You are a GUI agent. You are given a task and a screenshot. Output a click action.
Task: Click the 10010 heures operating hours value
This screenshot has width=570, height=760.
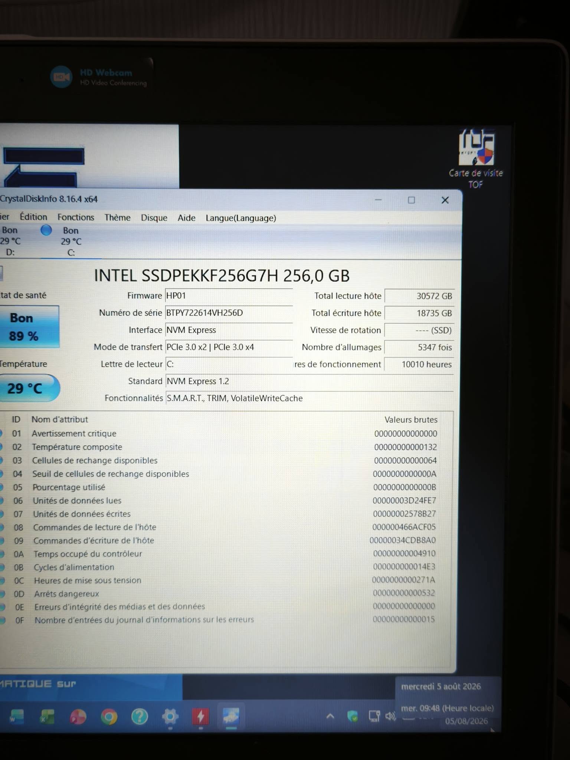coord(419,364)
